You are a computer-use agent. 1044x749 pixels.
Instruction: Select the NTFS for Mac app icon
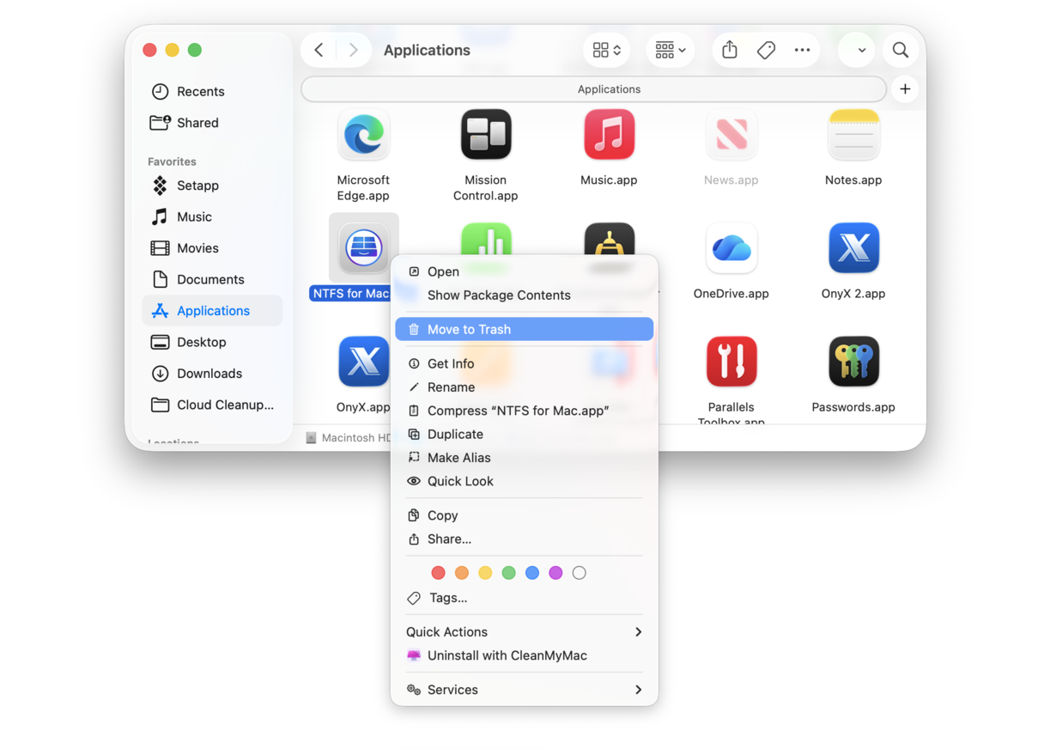pos(363,247)
